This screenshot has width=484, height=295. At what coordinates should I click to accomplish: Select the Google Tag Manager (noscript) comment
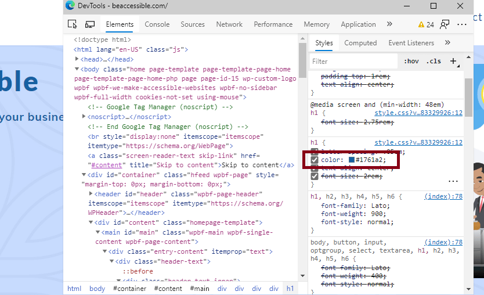coord(160,107)
